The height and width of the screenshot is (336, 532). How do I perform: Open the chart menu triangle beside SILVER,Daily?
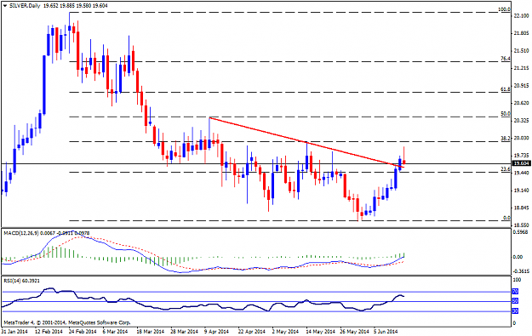click(x=5, y=6)
